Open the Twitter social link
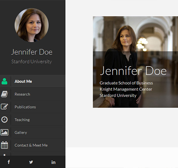The width and height of the screenshot is (178, 168). coord(31,162)
